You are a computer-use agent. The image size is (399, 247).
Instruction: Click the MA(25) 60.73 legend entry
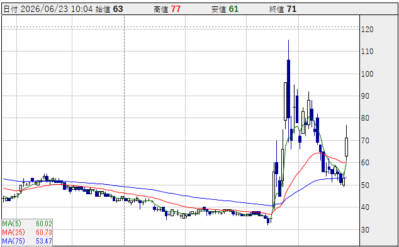click(27, 233)
